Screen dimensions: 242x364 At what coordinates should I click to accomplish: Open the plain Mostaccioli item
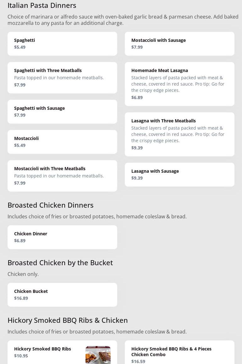[62, 142]
